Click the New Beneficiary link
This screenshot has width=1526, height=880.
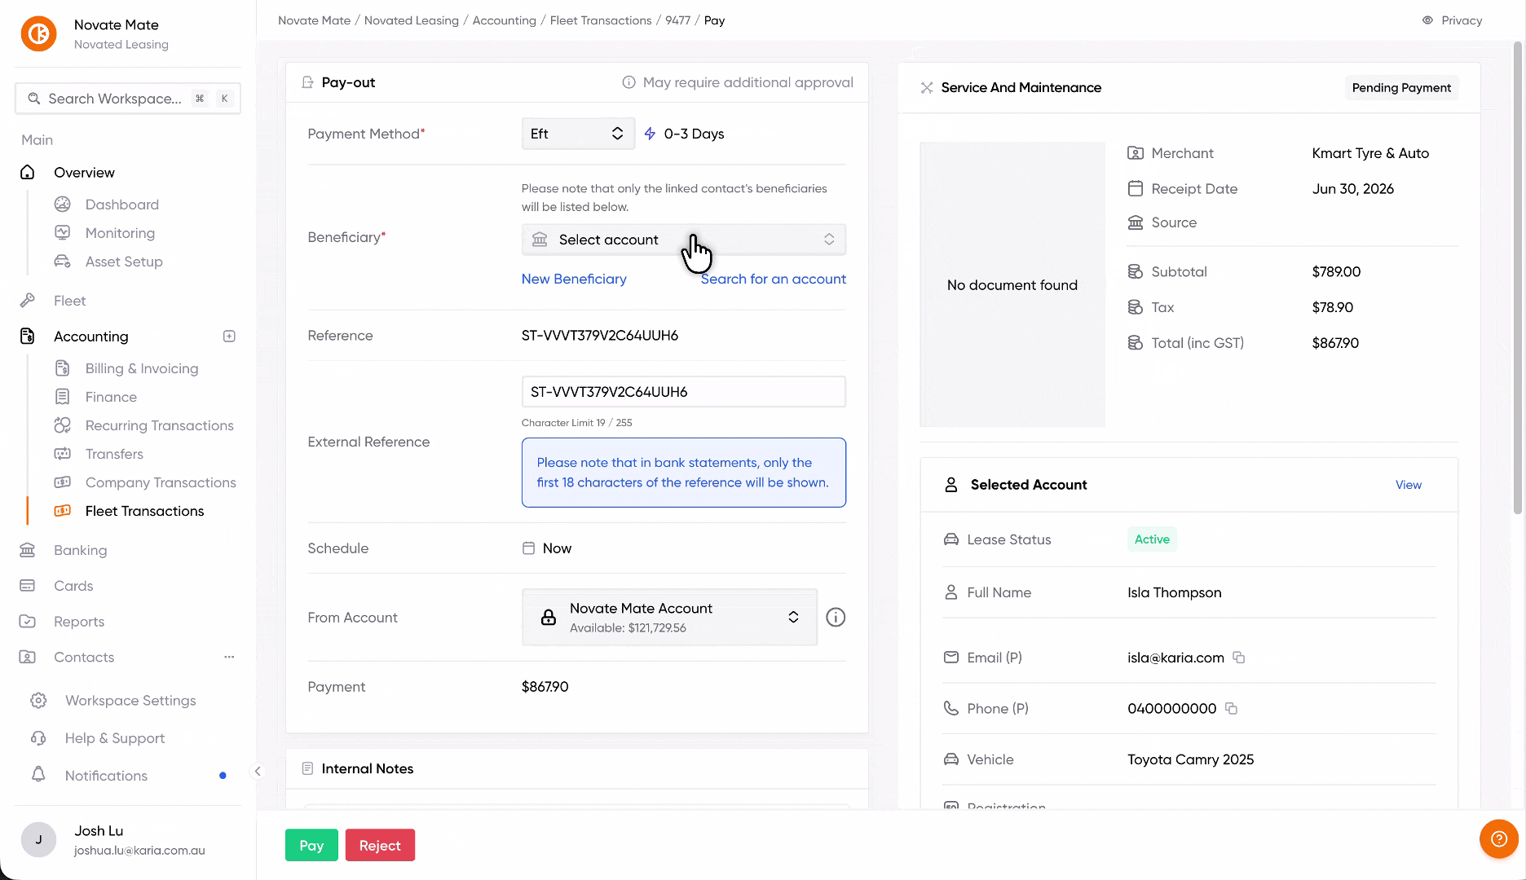[x=574, y=279]
